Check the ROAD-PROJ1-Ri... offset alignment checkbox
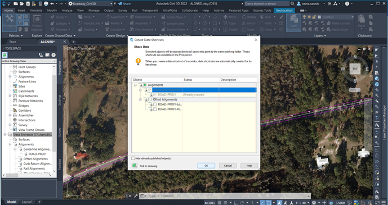This screenshot has height=205, width=388. [x=155, y=109]
